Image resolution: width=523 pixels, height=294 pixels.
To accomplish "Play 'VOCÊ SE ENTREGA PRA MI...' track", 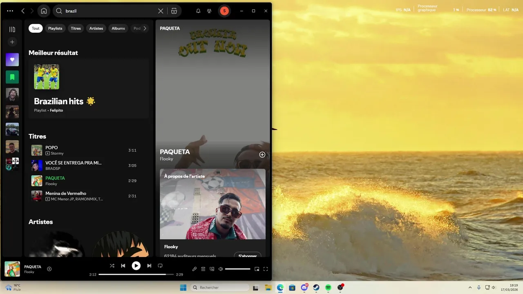I will click(89, 165).
